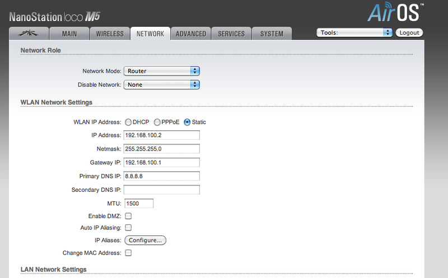Screen dimensions: 448x278
Task: Click the IP Address field 192.168.100.2
Action: click(x=162, y=135)
